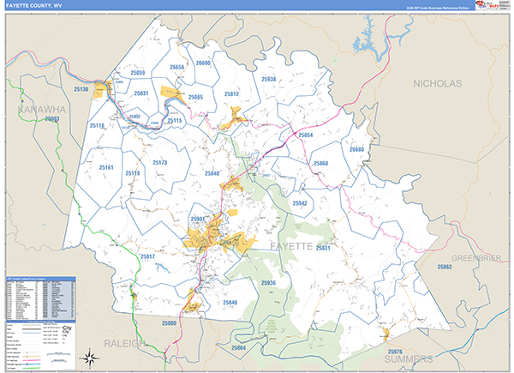Image resolution: width=514 pixels, height=373 pixels.
Task: Select the ZIP code label 25962
Action: pyautogui.click(x=445, y=267)
